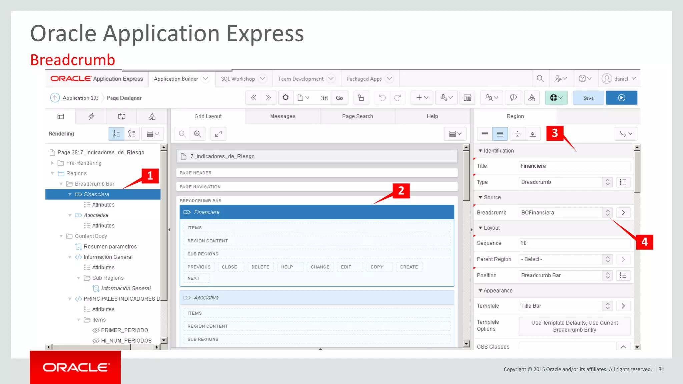The width and height of the screenshot is (683, 384).
Task: Click the expand/restore arrows icon in layout
Action: tap(218, 134)
